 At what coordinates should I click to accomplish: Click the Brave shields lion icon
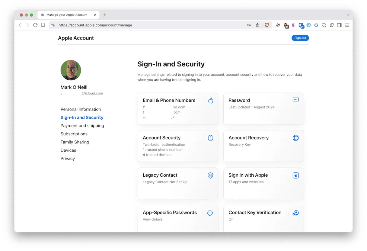click(x=267, y=25)
